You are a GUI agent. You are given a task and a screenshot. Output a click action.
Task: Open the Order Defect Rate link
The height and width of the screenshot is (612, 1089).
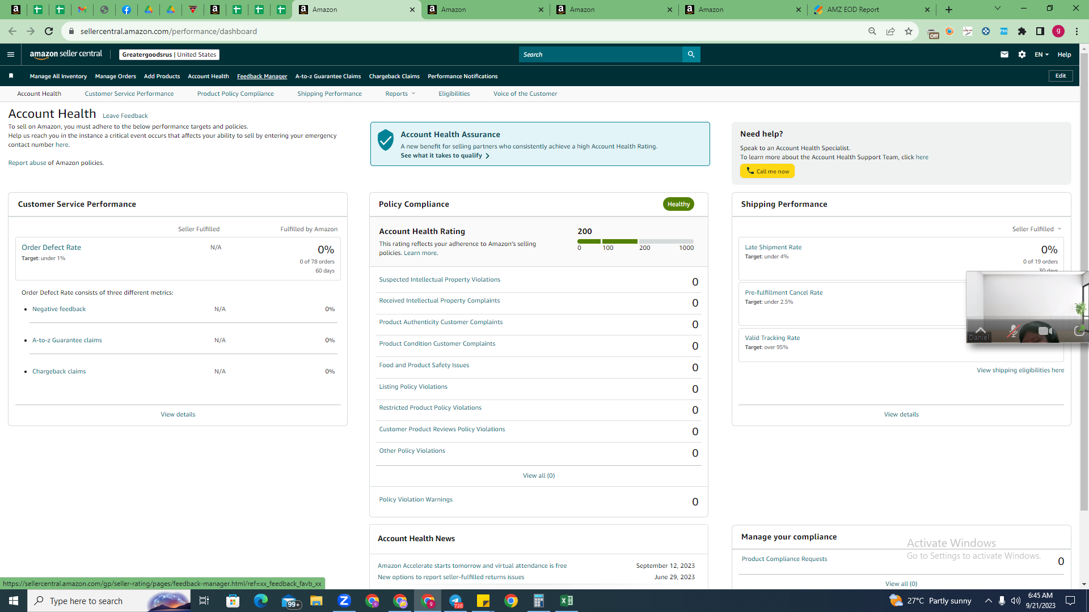pos(51,247)
